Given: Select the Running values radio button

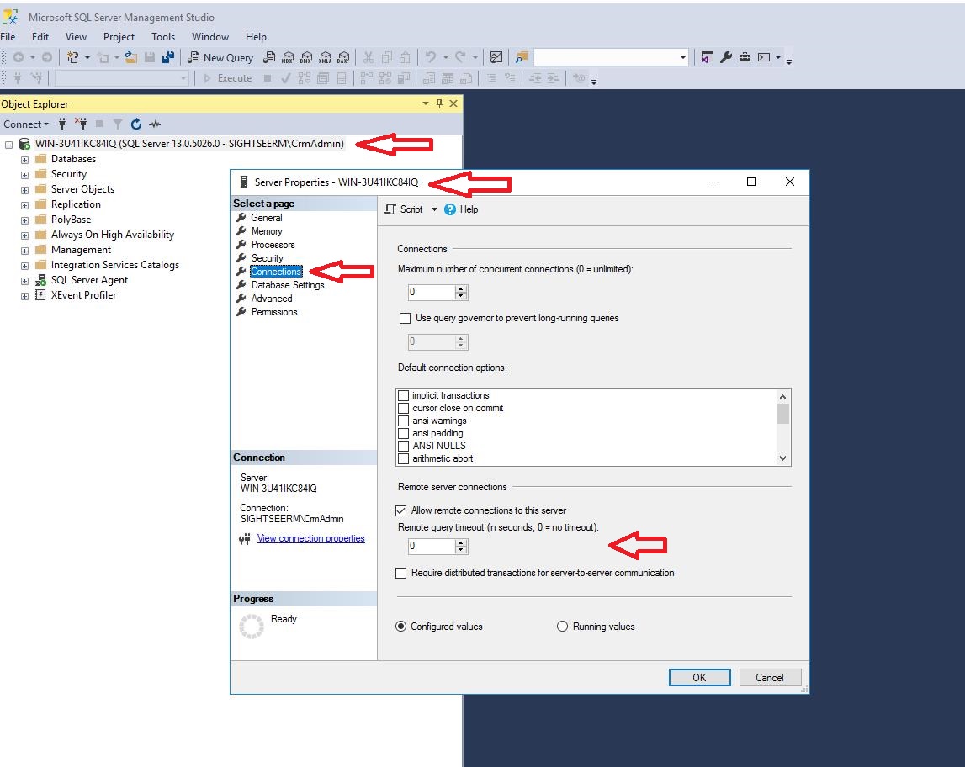Looking at the screenshot, I should click(562, 627).
